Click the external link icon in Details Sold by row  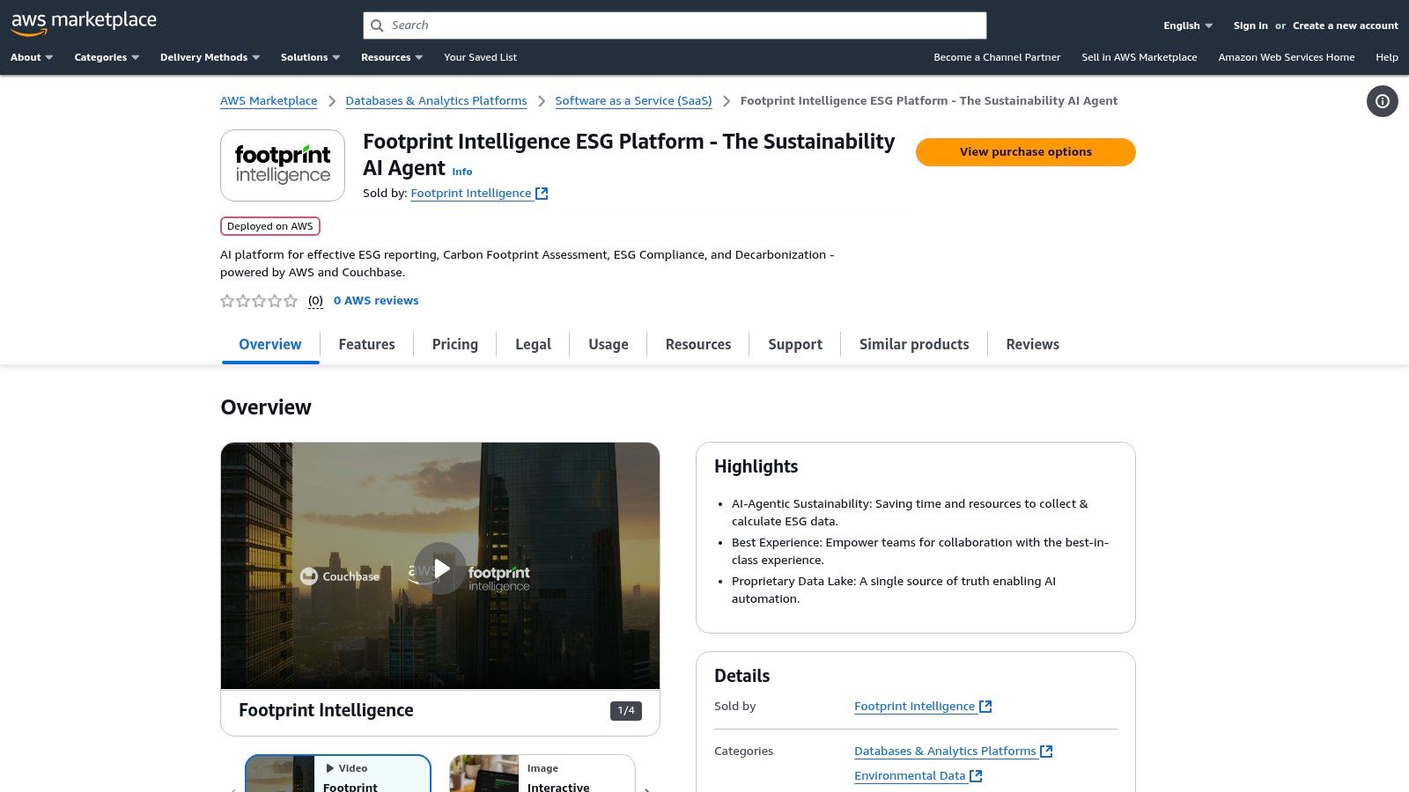click(x=985, y=707)
